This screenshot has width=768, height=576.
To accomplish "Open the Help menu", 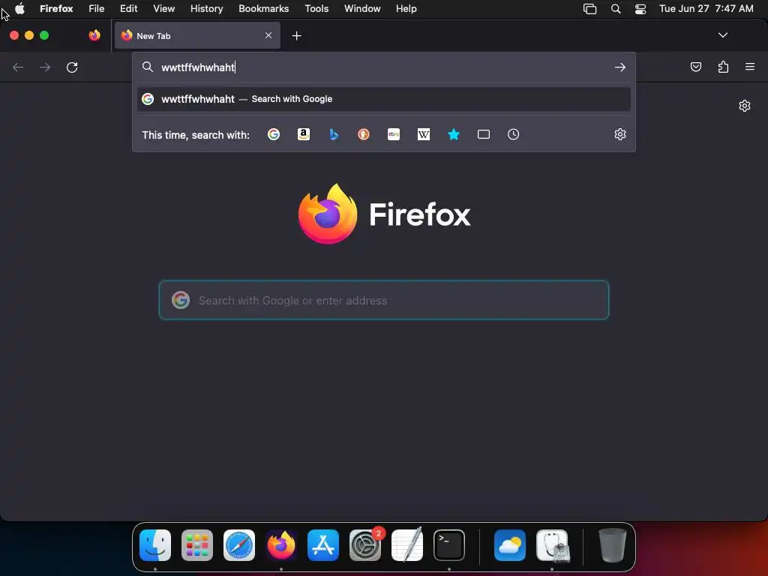I will point(406,8).
